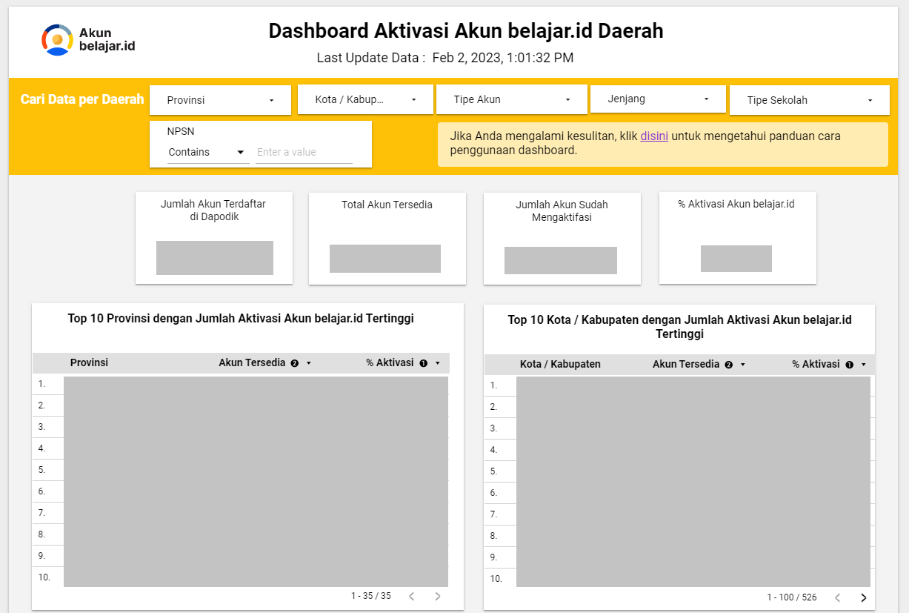Open Akun Tersedia sort arrow in Provinsi table

(x=309, y=363)
